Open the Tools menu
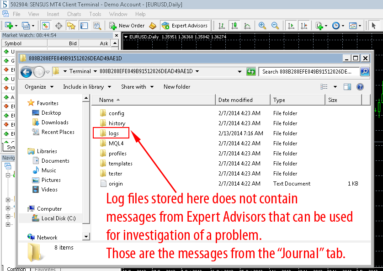 pos(95,14)
